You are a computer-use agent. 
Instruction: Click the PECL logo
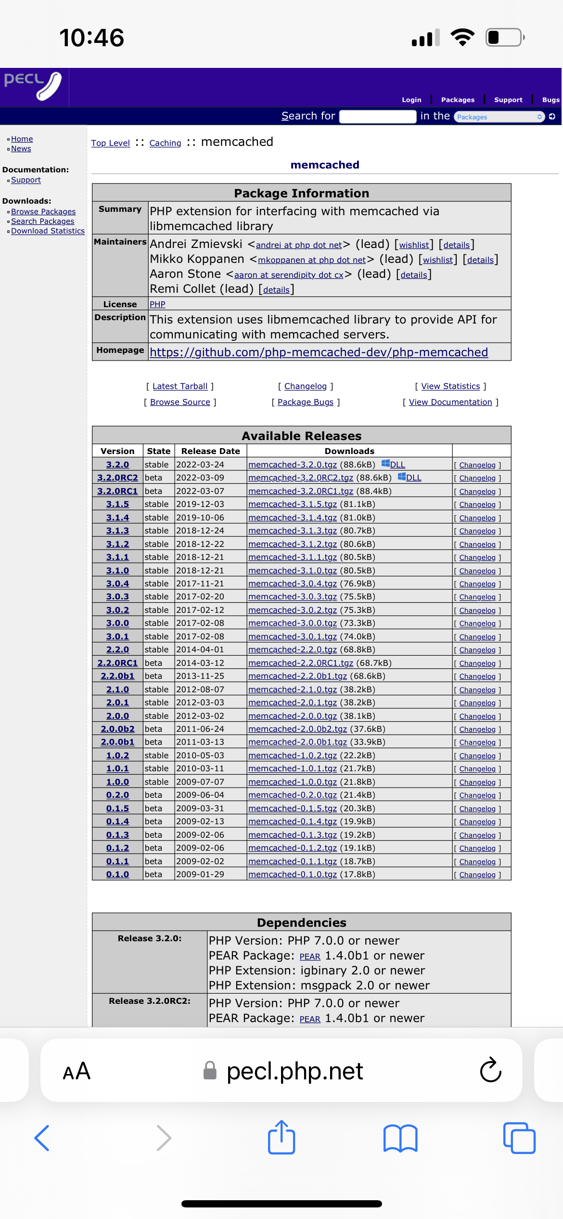pyautogui.click(x=34, y=86)
